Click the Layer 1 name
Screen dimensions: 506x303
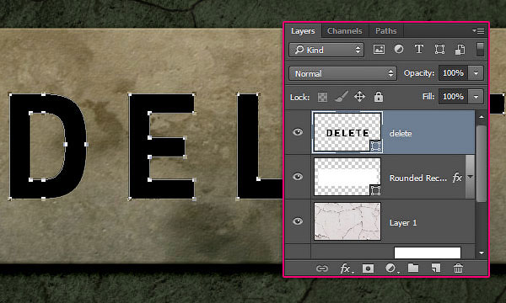click(403, 223)
